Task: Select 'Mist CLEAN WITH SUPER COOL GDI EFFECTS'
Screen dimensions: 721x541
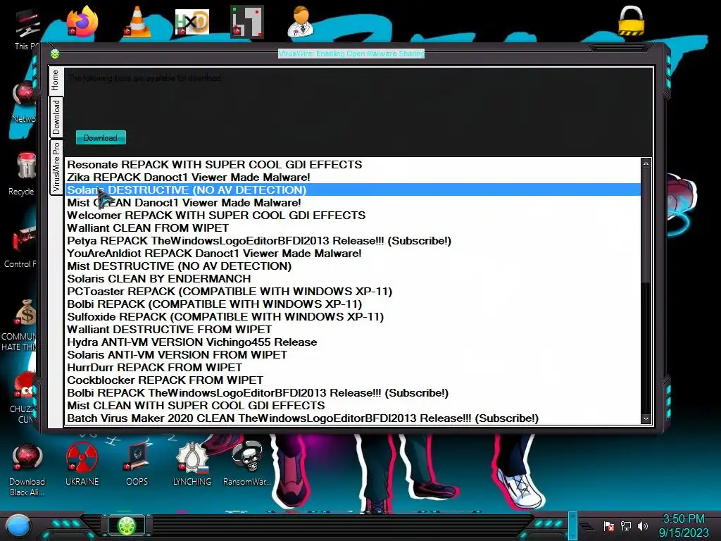Action: point(353,405)
